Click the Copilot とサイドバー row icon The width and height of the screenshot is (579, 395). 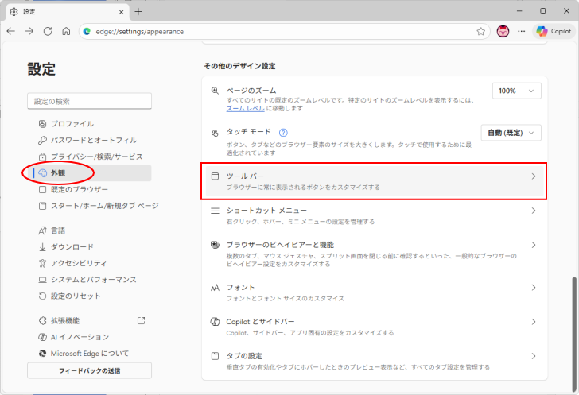click(215, 322)
